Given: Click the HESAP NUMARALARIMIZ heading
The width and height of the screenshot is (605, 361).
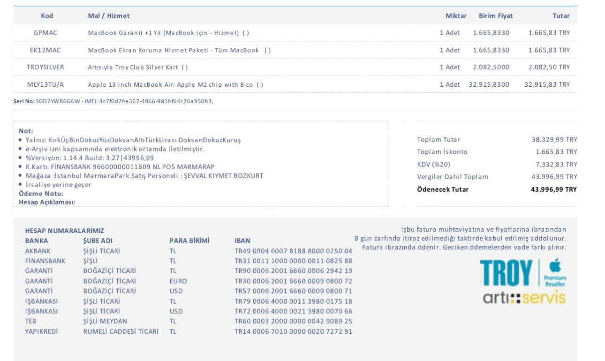Looking at the screenshot, I should [x=65, y=231].
